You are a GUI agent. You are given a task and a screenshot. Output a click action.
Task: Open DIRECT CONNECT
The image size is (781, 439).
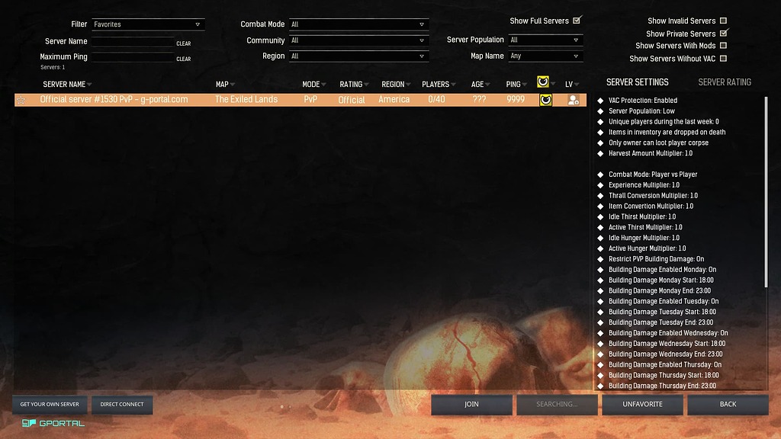(x=122, y=405)
